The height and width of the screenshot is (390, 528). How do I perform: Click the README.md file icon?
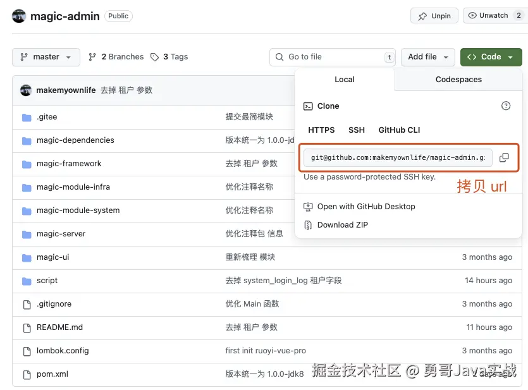tap(27, 327)
